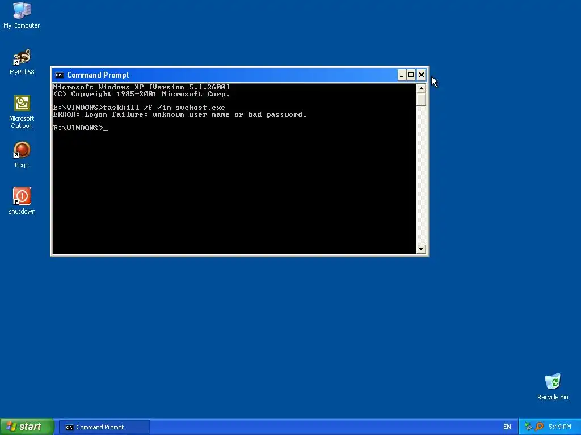Click the Microsoft Windows XP version line
581x435 pixels.
pos(141,87)
